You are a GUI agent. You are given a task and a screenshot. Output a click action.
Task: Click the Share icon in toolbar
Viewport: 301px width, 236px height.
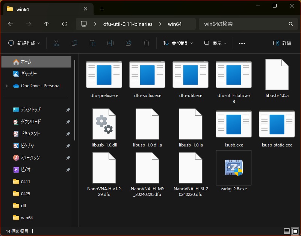tap(129, 43)
